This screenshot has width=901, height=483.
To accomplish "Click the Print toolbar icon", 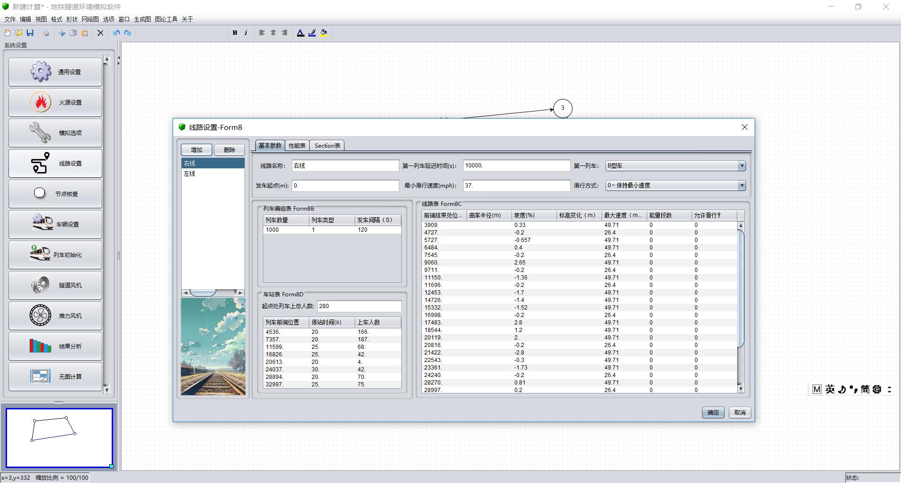I will pyautogui.click(x=46, y=33).
